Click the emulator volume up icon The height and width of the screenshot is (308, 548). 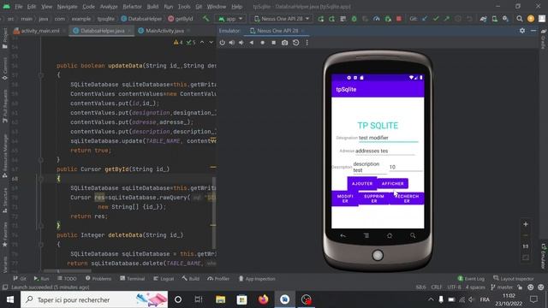[232, 43]
